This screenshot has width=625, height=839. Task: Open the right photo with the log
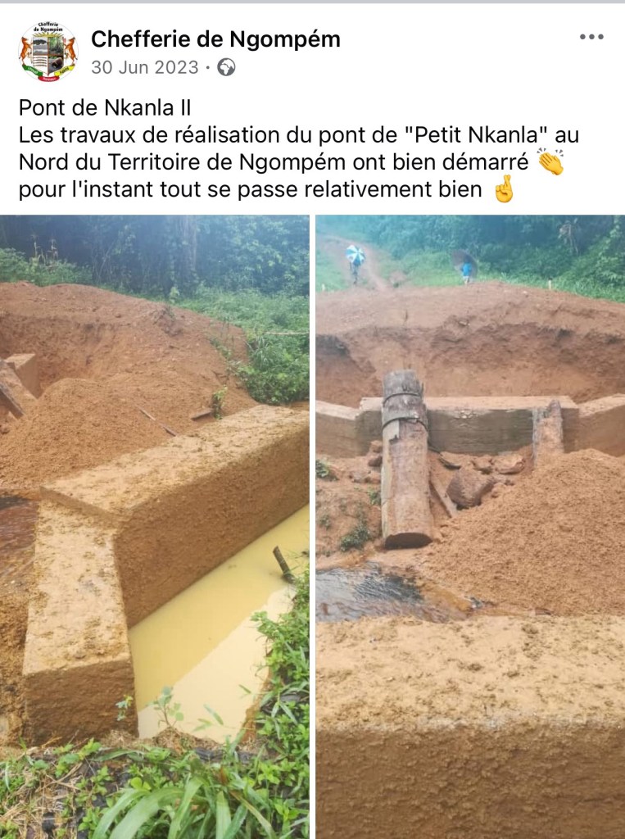tap(470, 527)
